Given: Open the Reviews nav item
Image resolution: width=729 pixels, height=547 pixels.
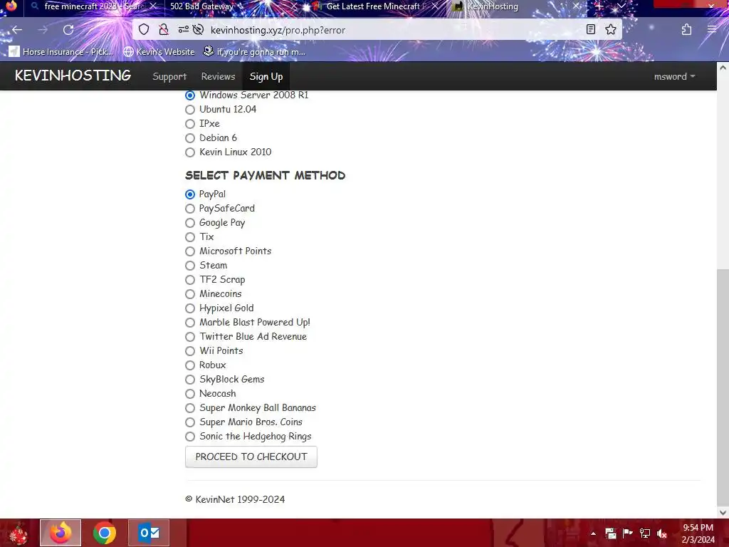Looking at the screenshot, I should pos(218,76).
